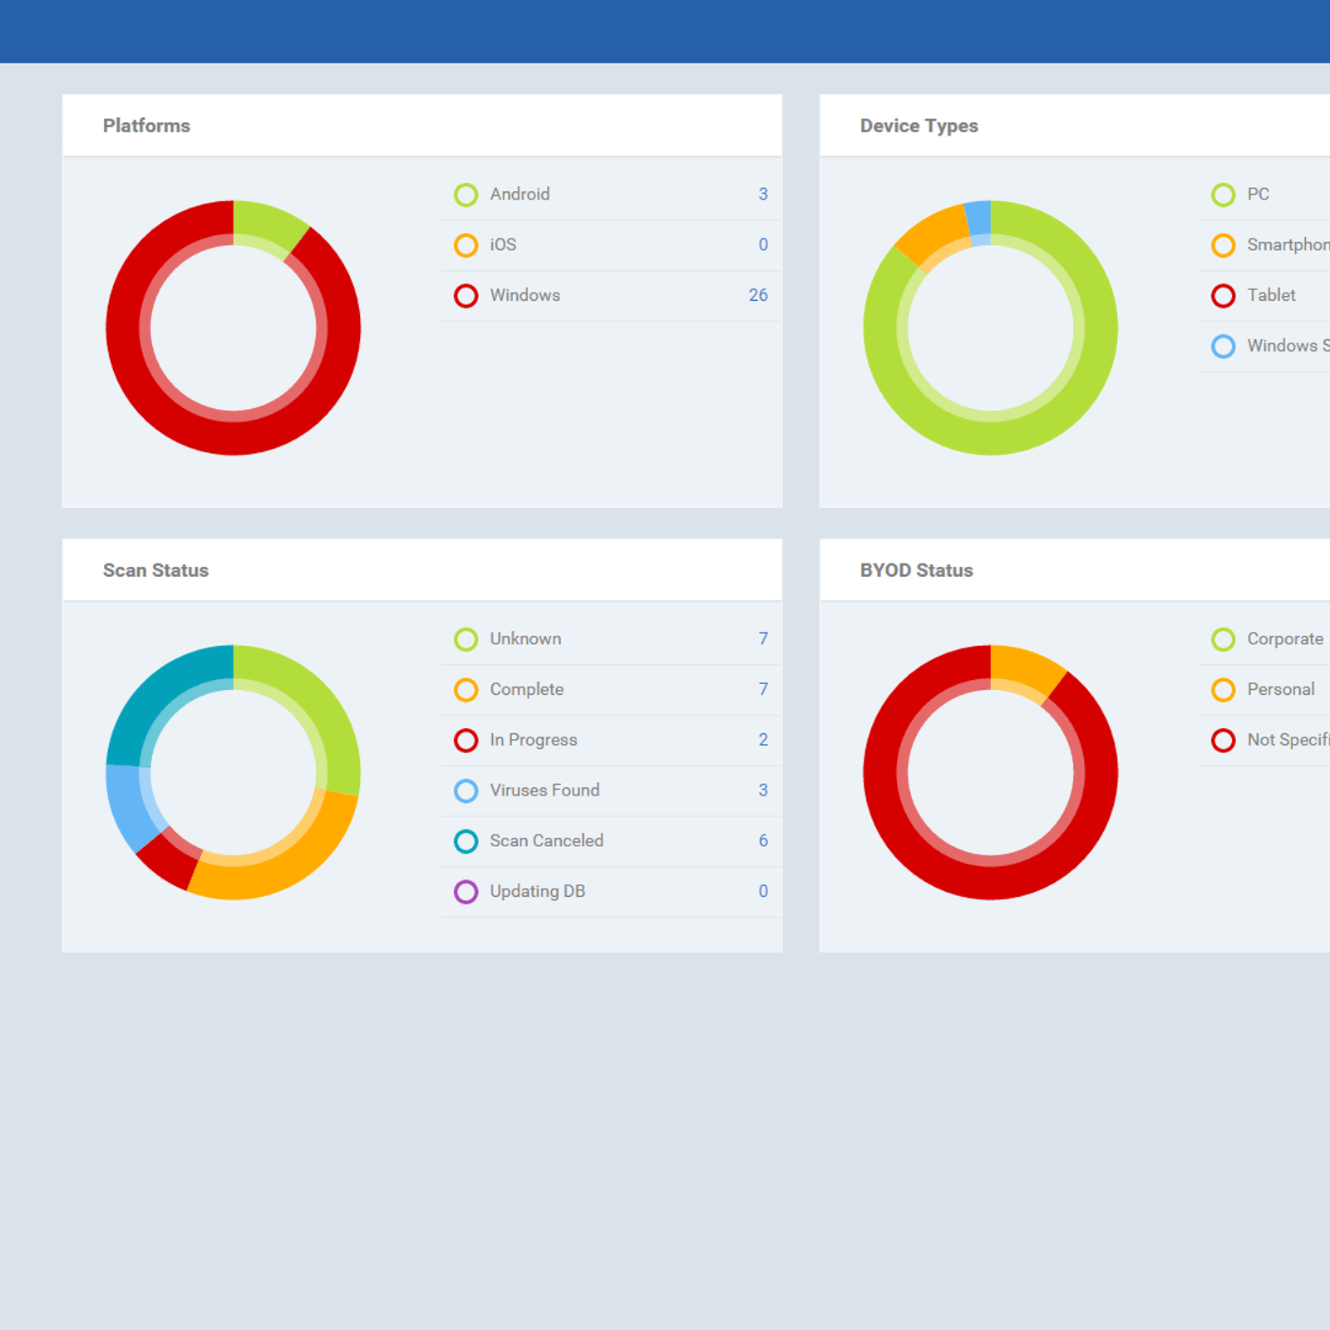The width and height of the screenshot is (1330, 1330).
Task: Click the Windows red legend circle
Action: [x=465, y=296]
